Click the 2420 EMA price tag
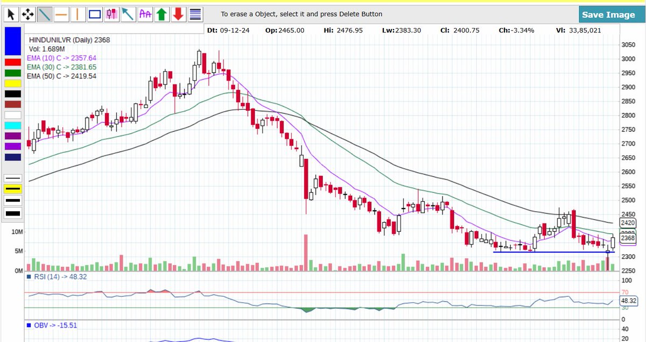This screenshot has width=646, height=342. pyautogui.click(x=628, y=223)
